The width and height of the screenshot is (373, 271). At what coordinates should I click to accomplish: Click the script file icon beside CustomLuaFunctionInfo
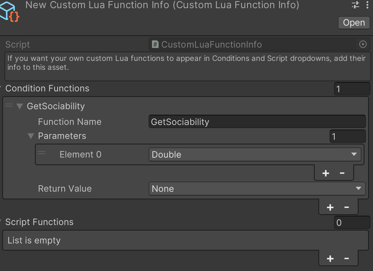(x=155, y=44)
